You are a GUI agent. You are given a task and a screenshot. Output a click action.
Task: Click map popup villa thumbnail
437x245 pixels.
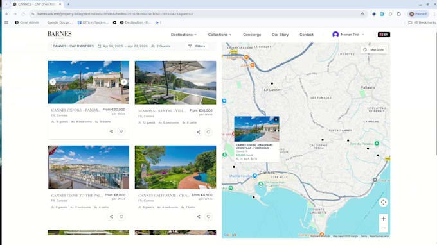click(256, 129)
